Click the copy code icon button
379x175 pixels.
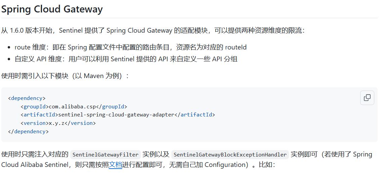(367, 98)
